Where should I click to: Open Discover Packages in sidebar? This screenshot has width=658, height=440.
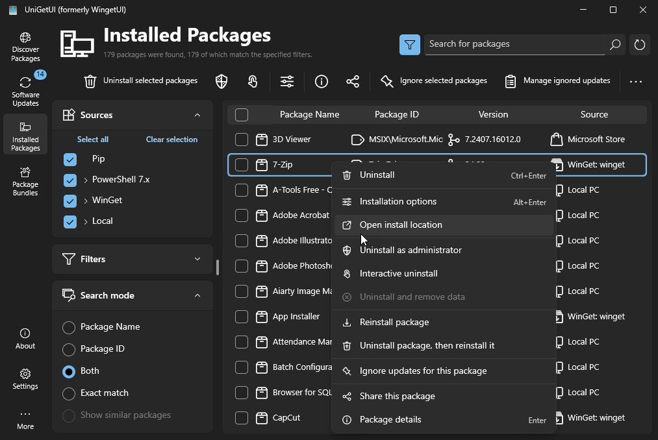[x=25, y=47]
